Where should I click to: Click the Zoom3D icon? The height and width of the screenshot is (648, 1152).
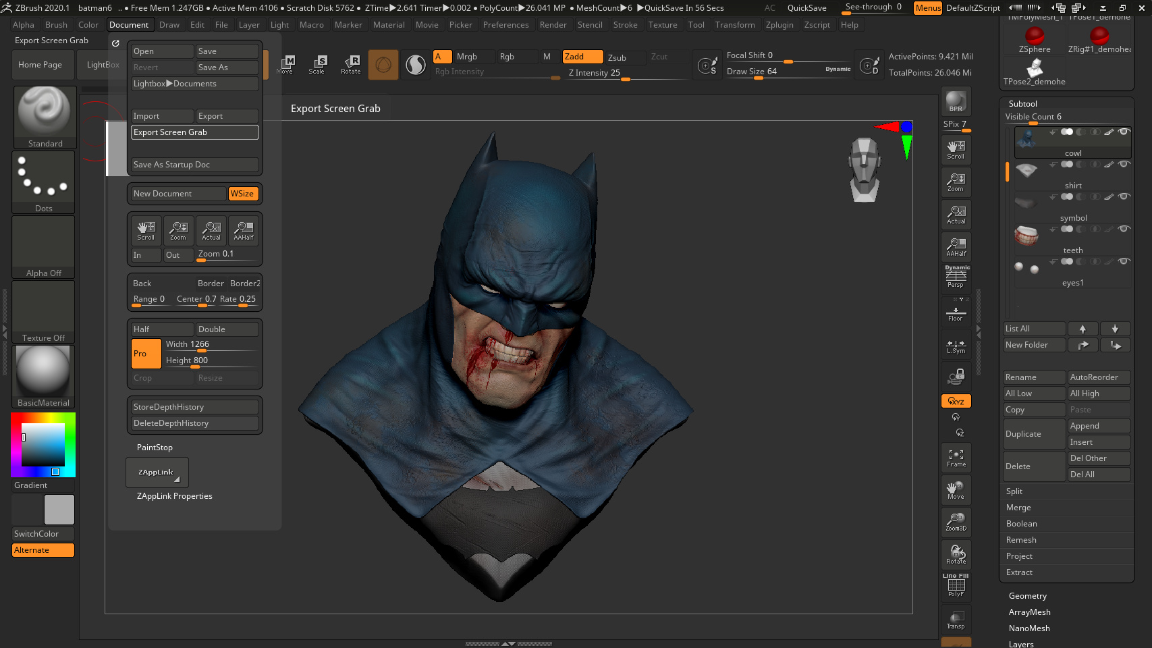[956, 522]
